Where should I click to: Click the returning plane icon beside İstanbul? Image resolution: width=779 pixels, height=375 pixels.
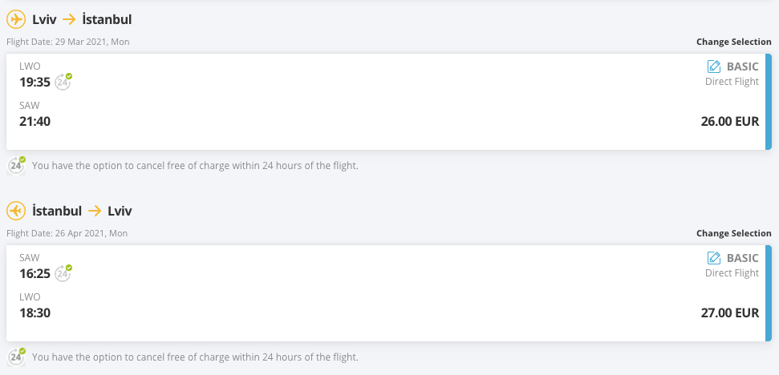tap(16, 211)
